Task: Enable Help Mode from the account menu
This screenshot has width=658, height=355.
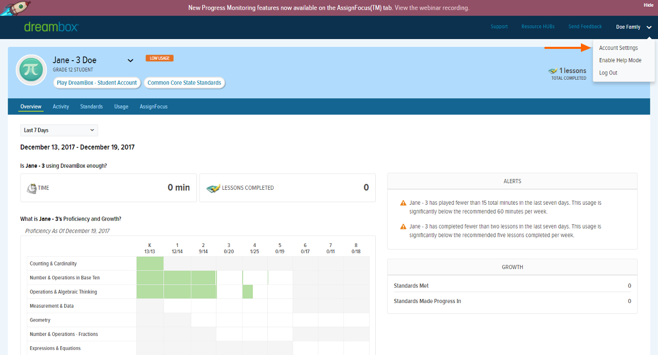Action: pos(620,60)
